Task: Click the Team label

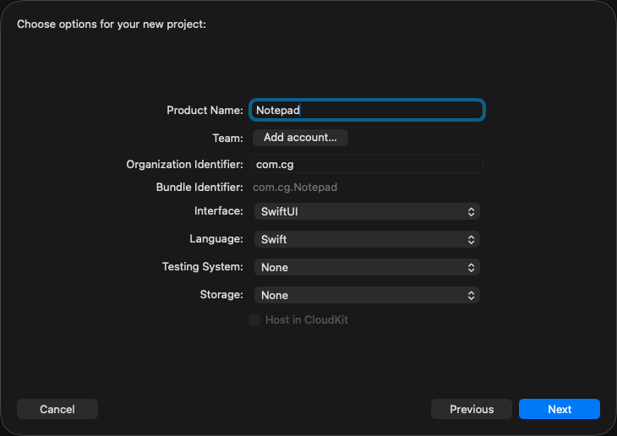Action: click(227, 137)
